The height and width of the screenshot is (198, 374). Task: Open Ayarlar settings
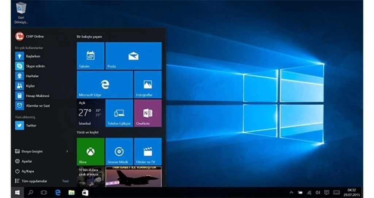[x=23, y=161]
